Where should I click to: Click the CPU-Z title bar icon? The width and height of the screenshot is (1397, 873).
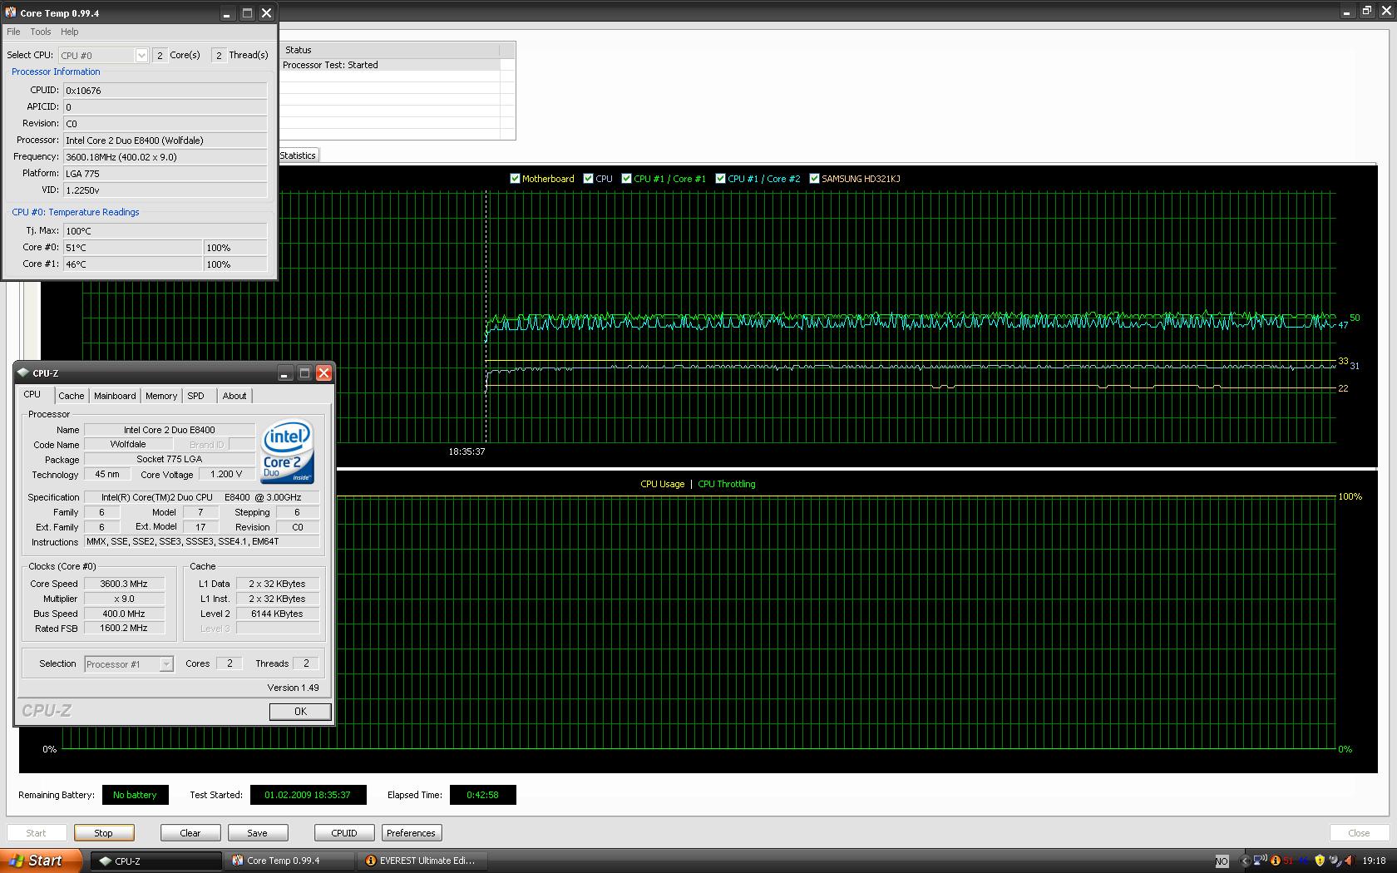pyautogui.click(x=23, y=372)
